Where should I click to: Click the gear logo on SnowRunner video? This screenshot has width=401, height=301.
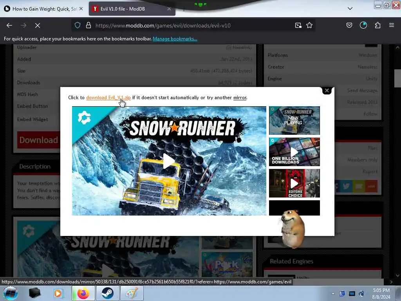click(84, 118)
